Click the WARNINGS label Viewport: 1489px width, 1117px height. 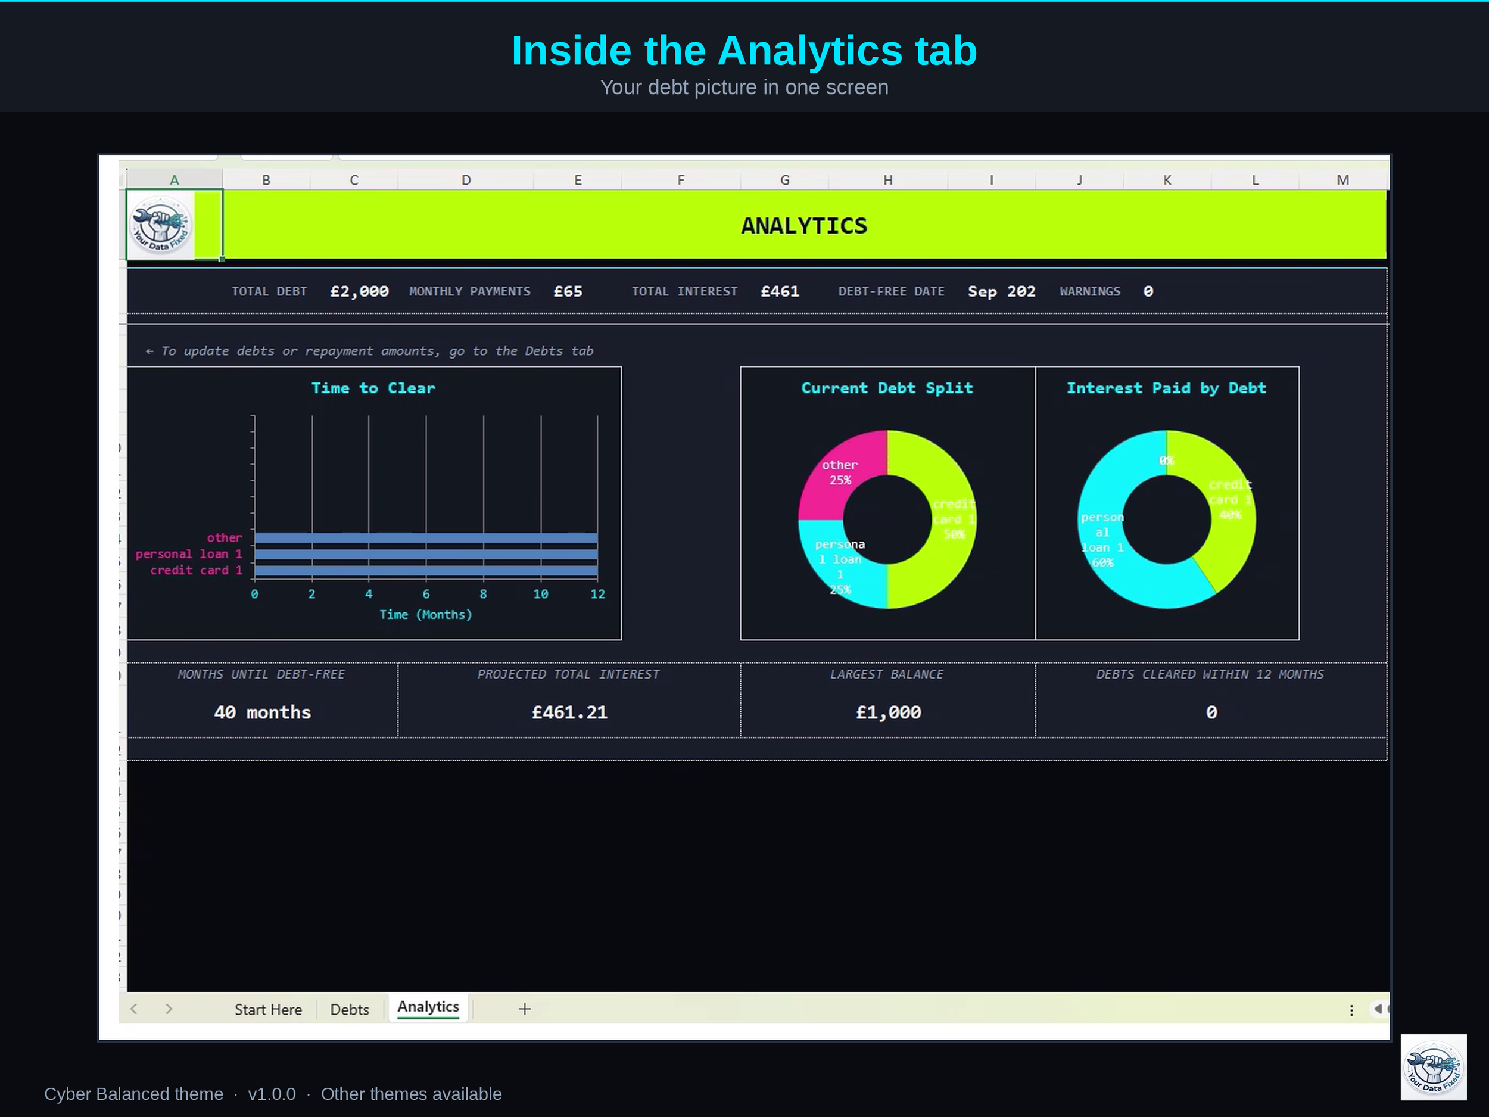[1090, 291]
